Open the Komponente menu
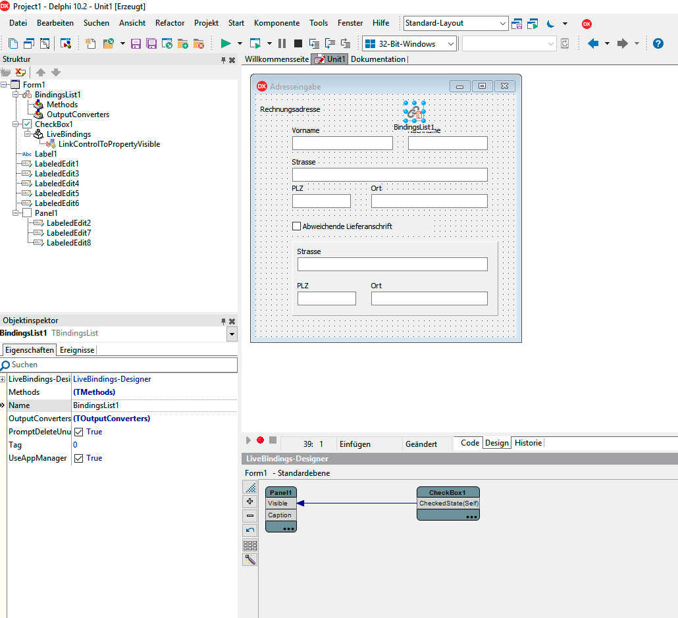 click(x=276, y=23)
